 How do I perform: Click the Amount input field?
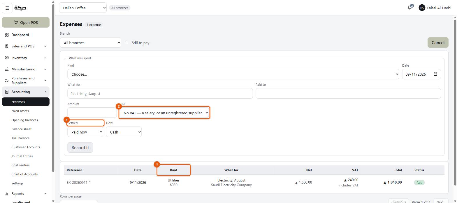click(92, 113)
